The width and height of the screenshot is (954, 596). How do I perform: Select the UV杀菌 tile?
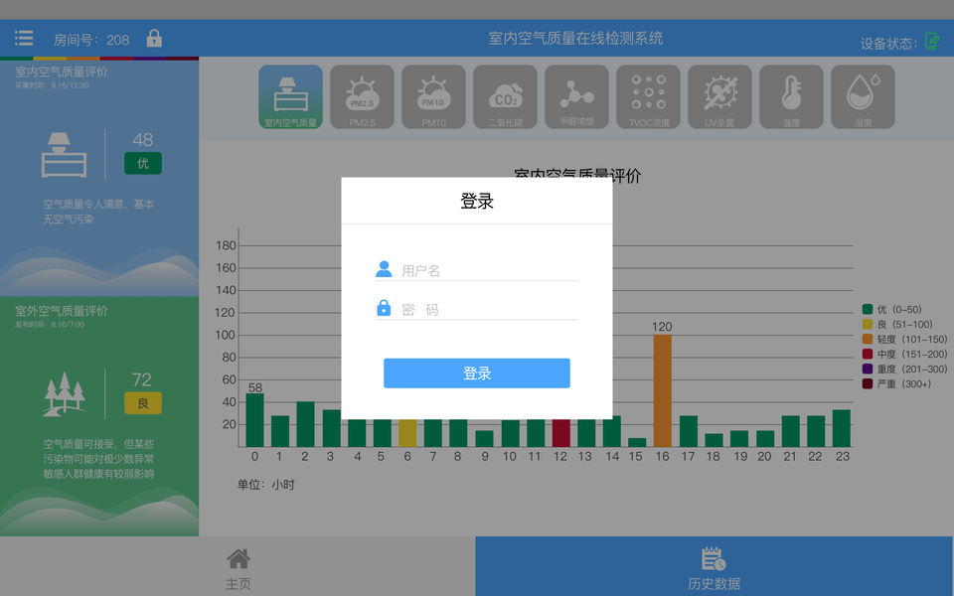[x=719, y=96]
